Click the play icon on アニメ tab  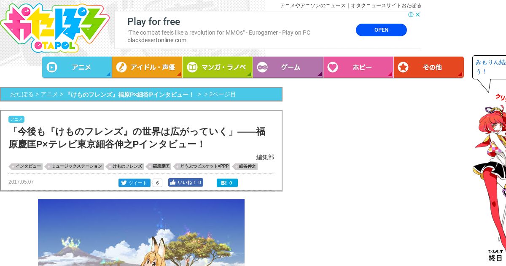coord(52,67)
